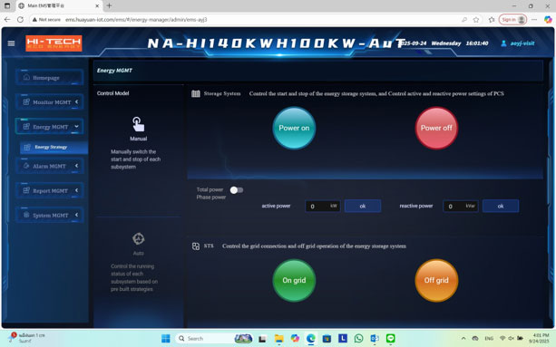Confirm active power with ok button

[x=363, y=206]
